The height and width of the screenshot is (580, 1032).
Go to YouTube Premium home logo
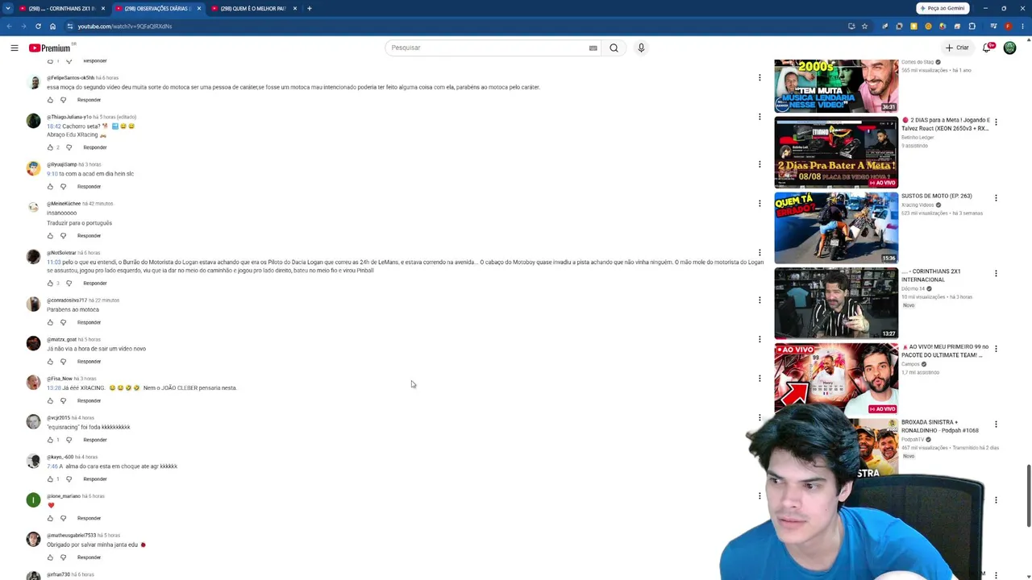coord(50,48)
